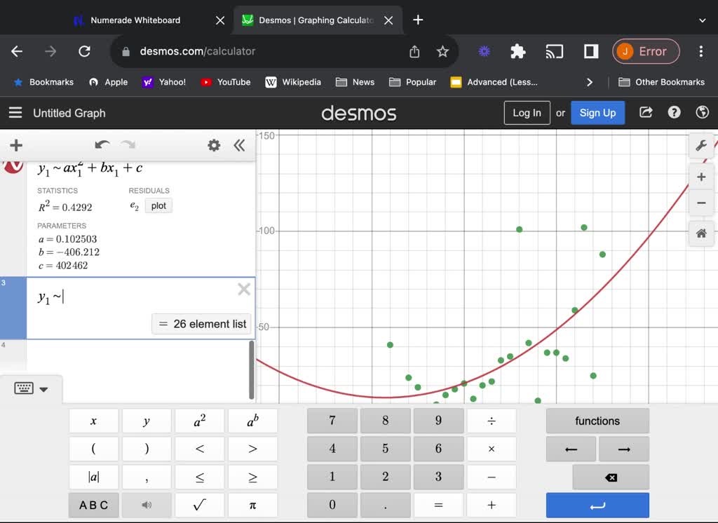This screenshot has width=718, height=523.
Task: Open the Other Bookmarks folder
Action: point(661,82)
